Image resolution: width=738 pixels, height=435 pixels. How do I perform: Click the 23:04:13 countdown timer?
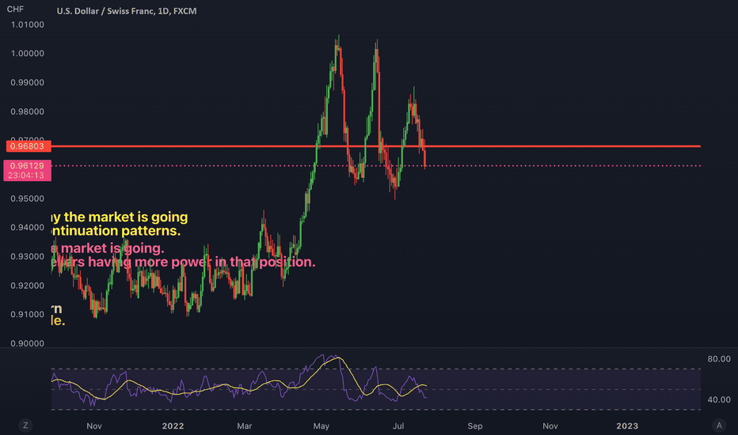point(26,176)
